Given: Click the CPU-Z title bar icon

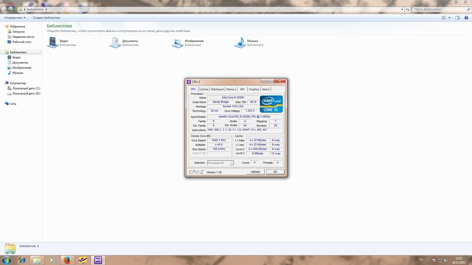Looking at the screenshot, I should 189,82.
